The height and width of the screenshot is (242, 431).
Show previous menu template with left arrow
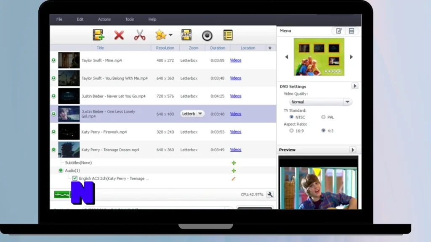286,57
